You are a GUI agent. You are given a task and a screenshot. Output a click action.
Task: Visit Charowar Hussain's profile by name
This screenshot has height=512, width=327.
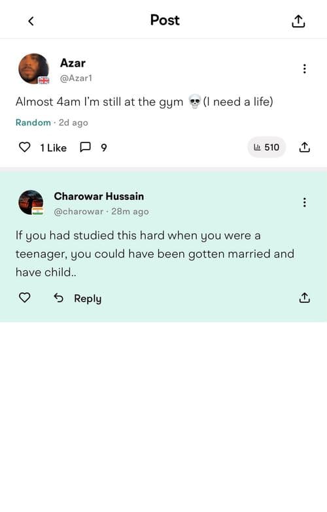tap(99, 196)
